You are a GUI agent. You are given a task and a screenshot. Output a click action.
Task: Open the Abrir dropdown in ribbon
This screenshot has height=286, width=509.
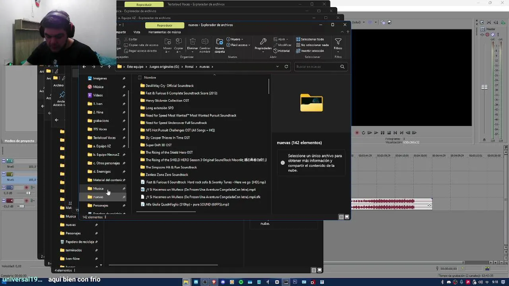point(281,39)
